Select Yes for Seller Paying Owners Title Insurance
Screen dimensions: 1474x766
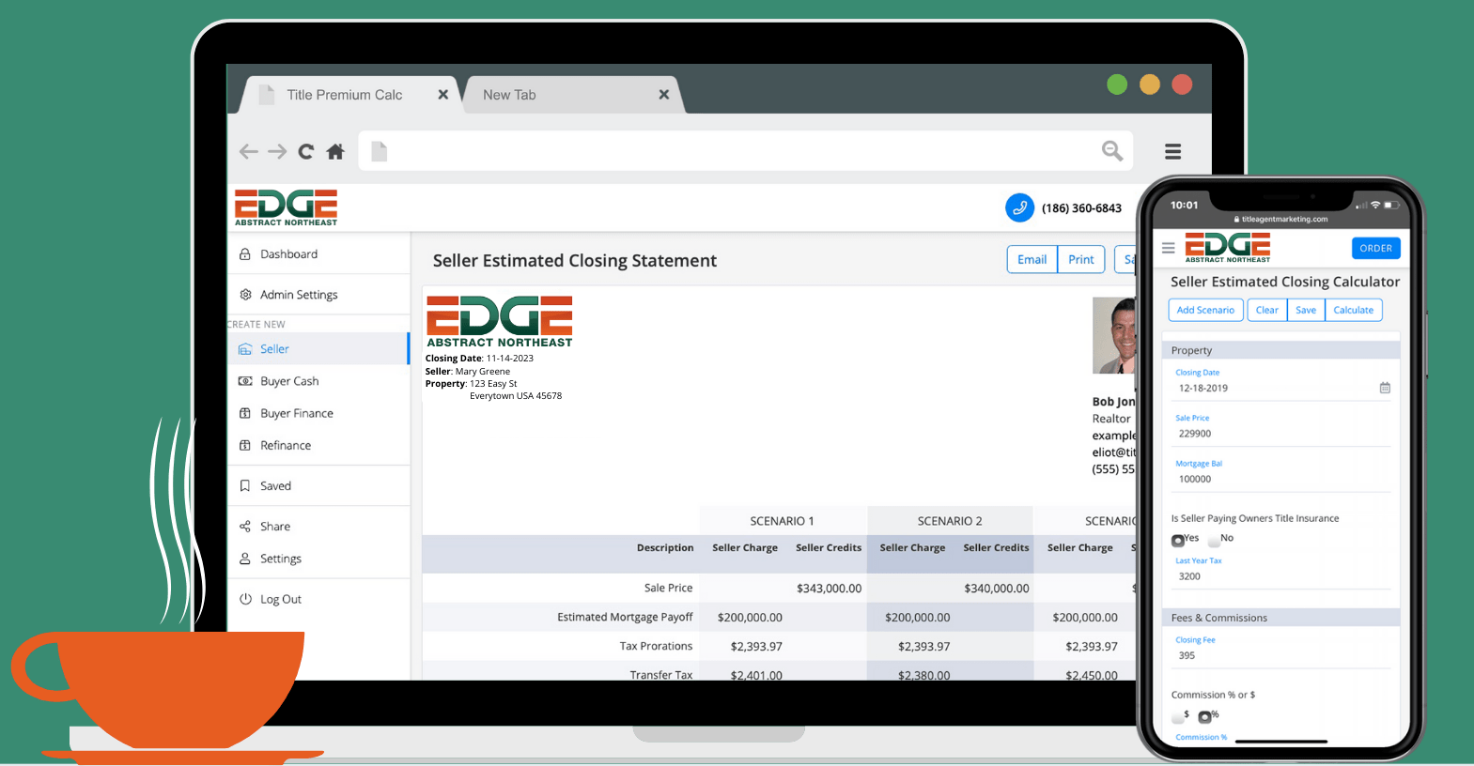tap(1178, 540)
